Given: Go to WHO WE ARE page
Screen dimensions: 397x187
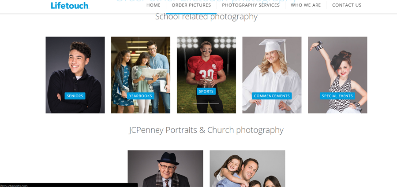Looking at the screenshot, I should [306, 5].
